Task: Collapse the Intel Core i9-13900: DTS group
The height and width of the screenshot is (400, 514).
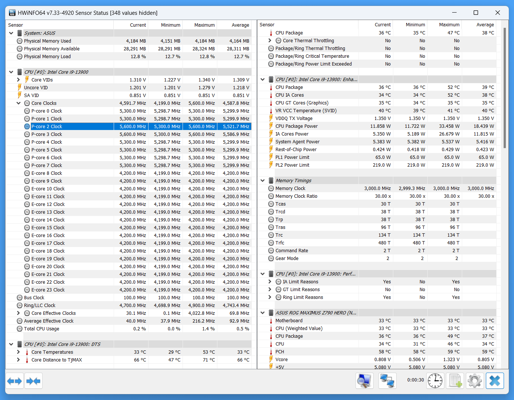Action: tap(11, 344)
